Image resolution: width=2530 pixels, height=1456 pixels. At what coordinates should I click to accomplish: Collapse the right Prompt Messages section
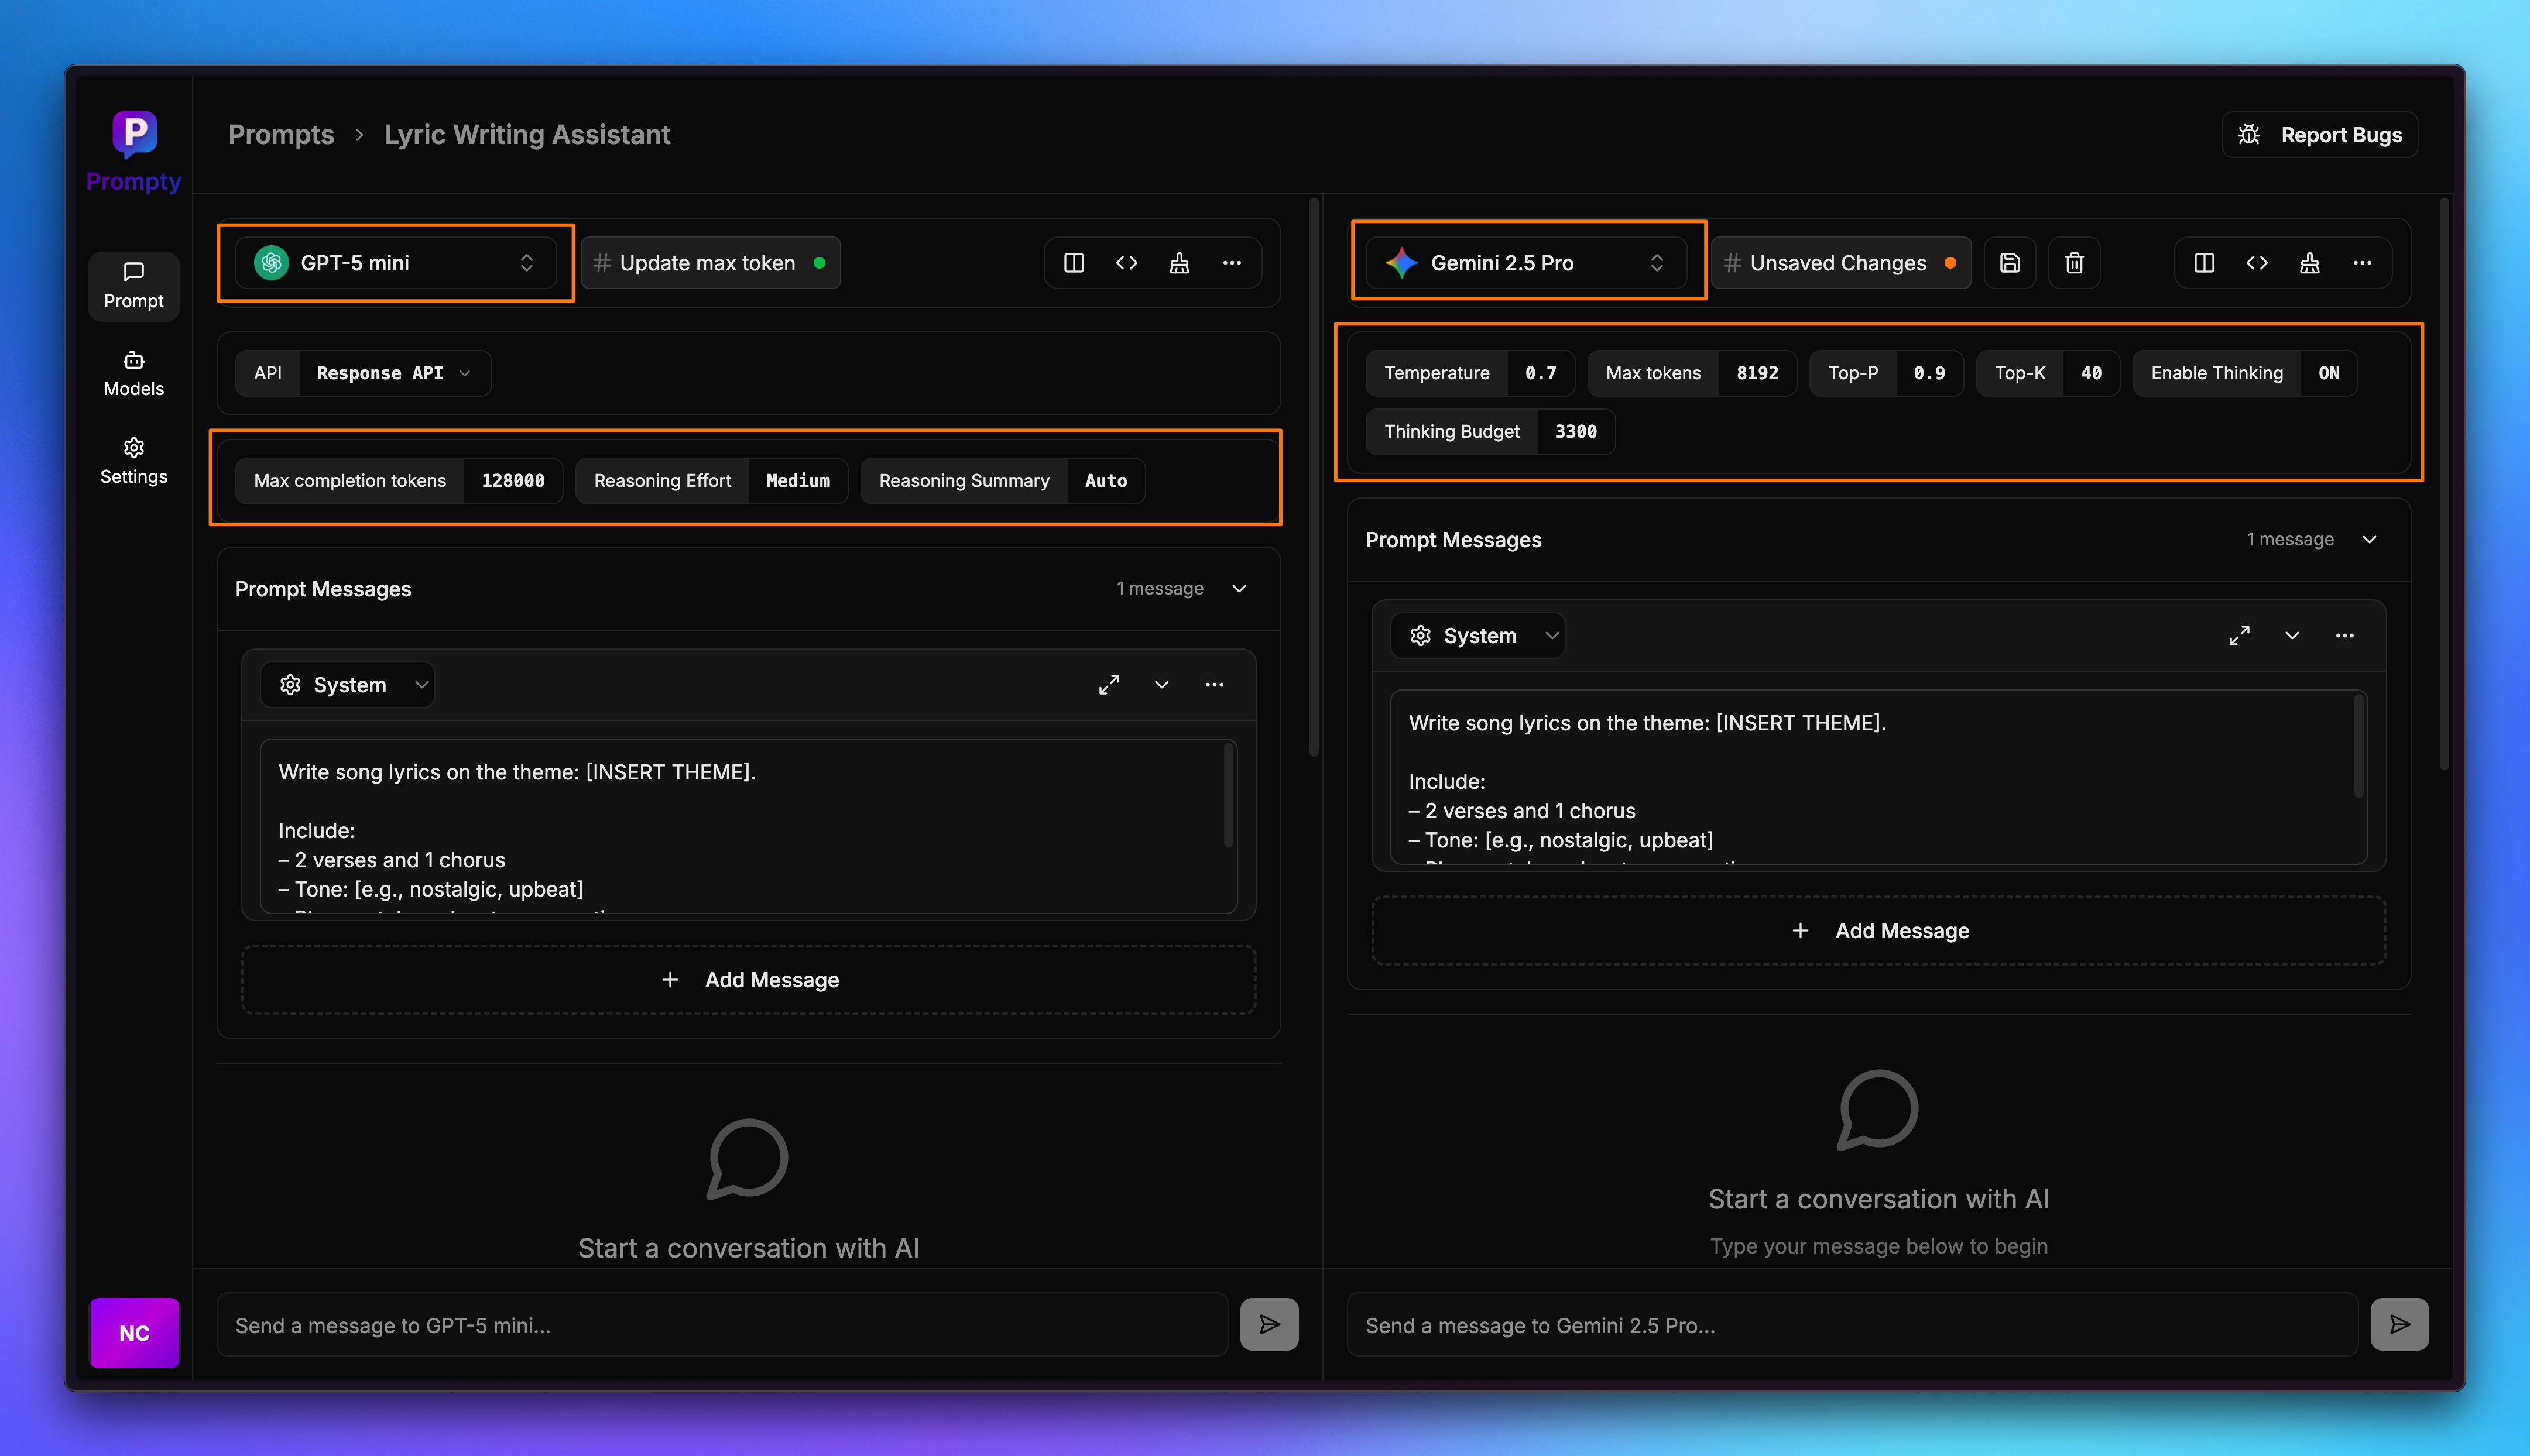point(2369,540)
